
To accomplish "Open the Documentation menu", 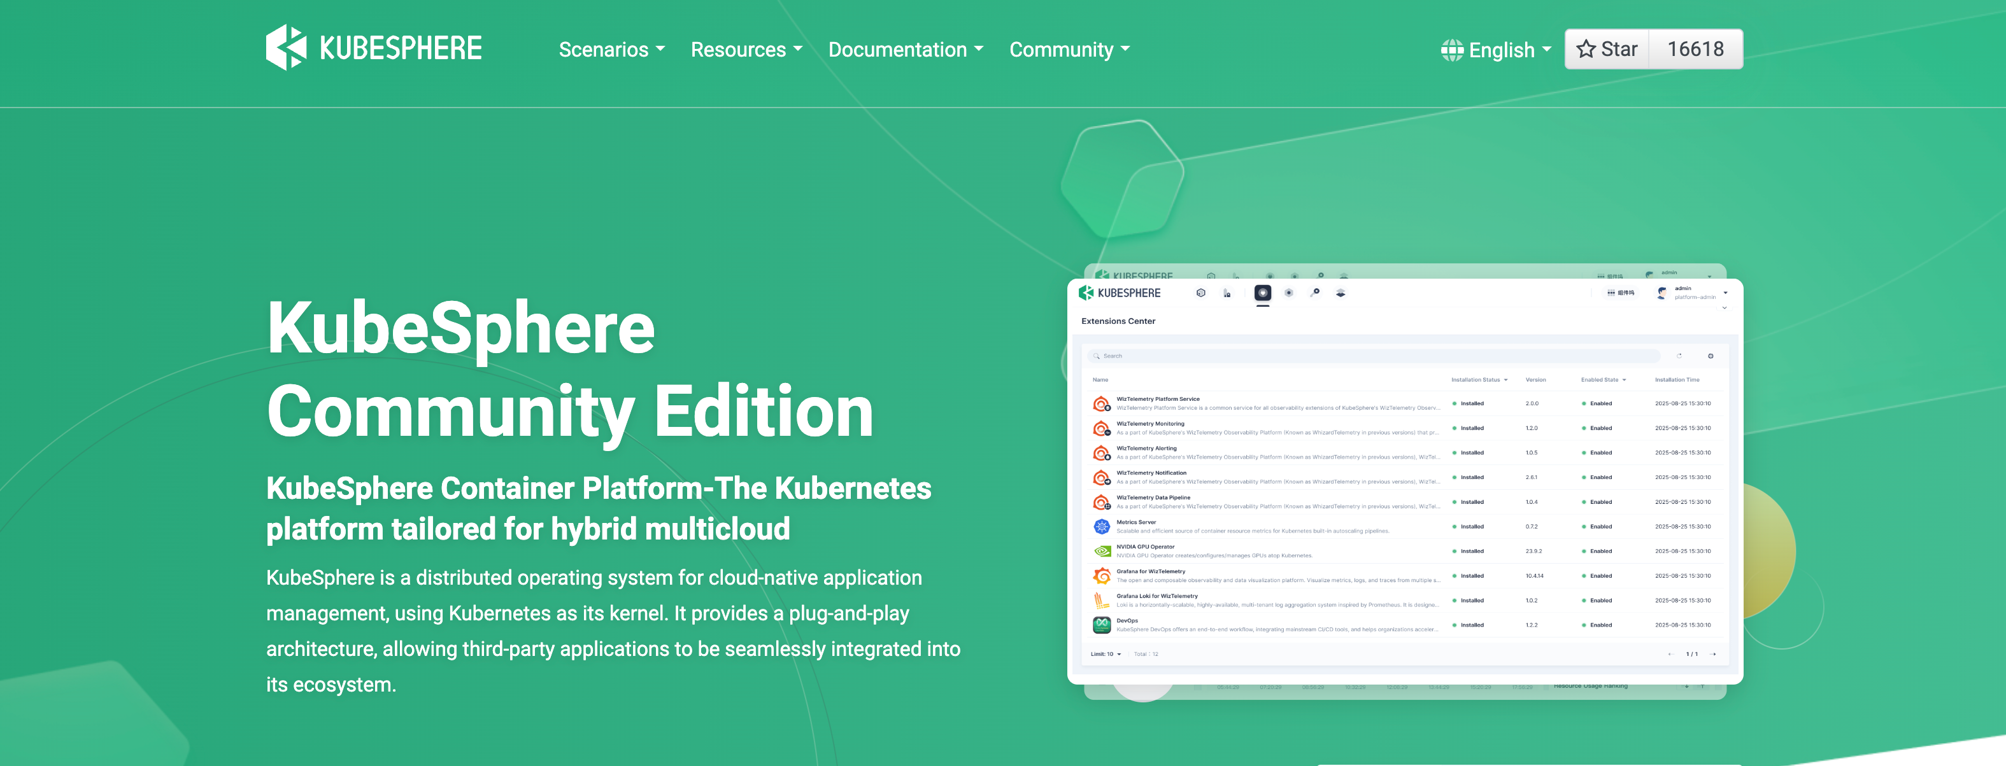I will click(x=906, y=50).
